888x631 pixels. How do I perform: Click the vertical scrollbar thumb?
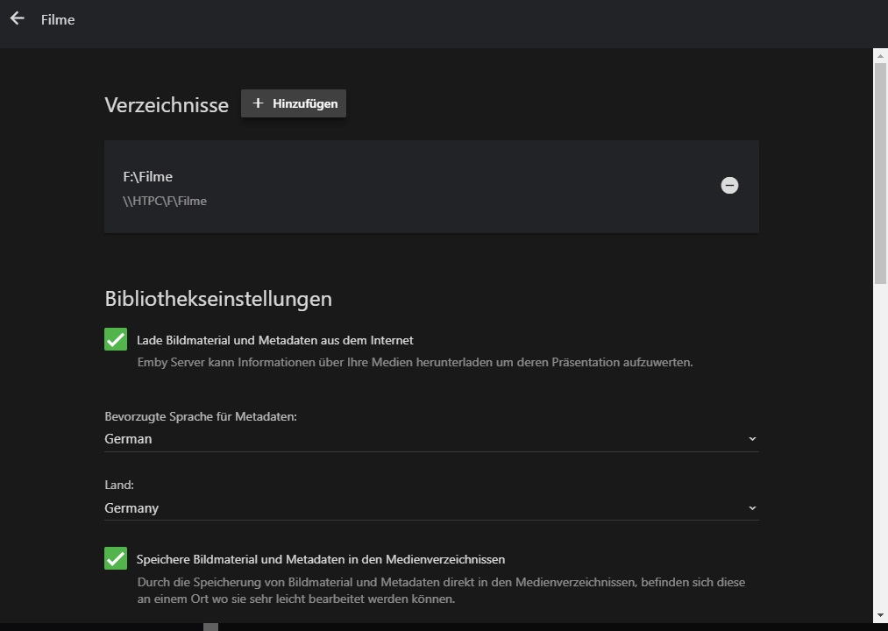pyautogui.click(x=880, y=173)
